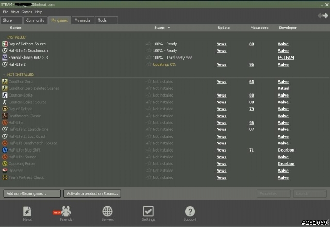Open Metascore 71 link for Blue Shift
Image resolution: width=330 pixels, height=227 pixels.
tap(252, 150)
